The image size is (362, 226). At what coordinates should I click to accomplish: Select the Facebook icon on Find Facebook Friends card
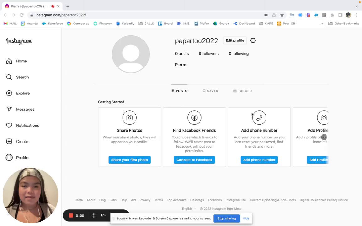pyautogui.click(x=195, y=118)
